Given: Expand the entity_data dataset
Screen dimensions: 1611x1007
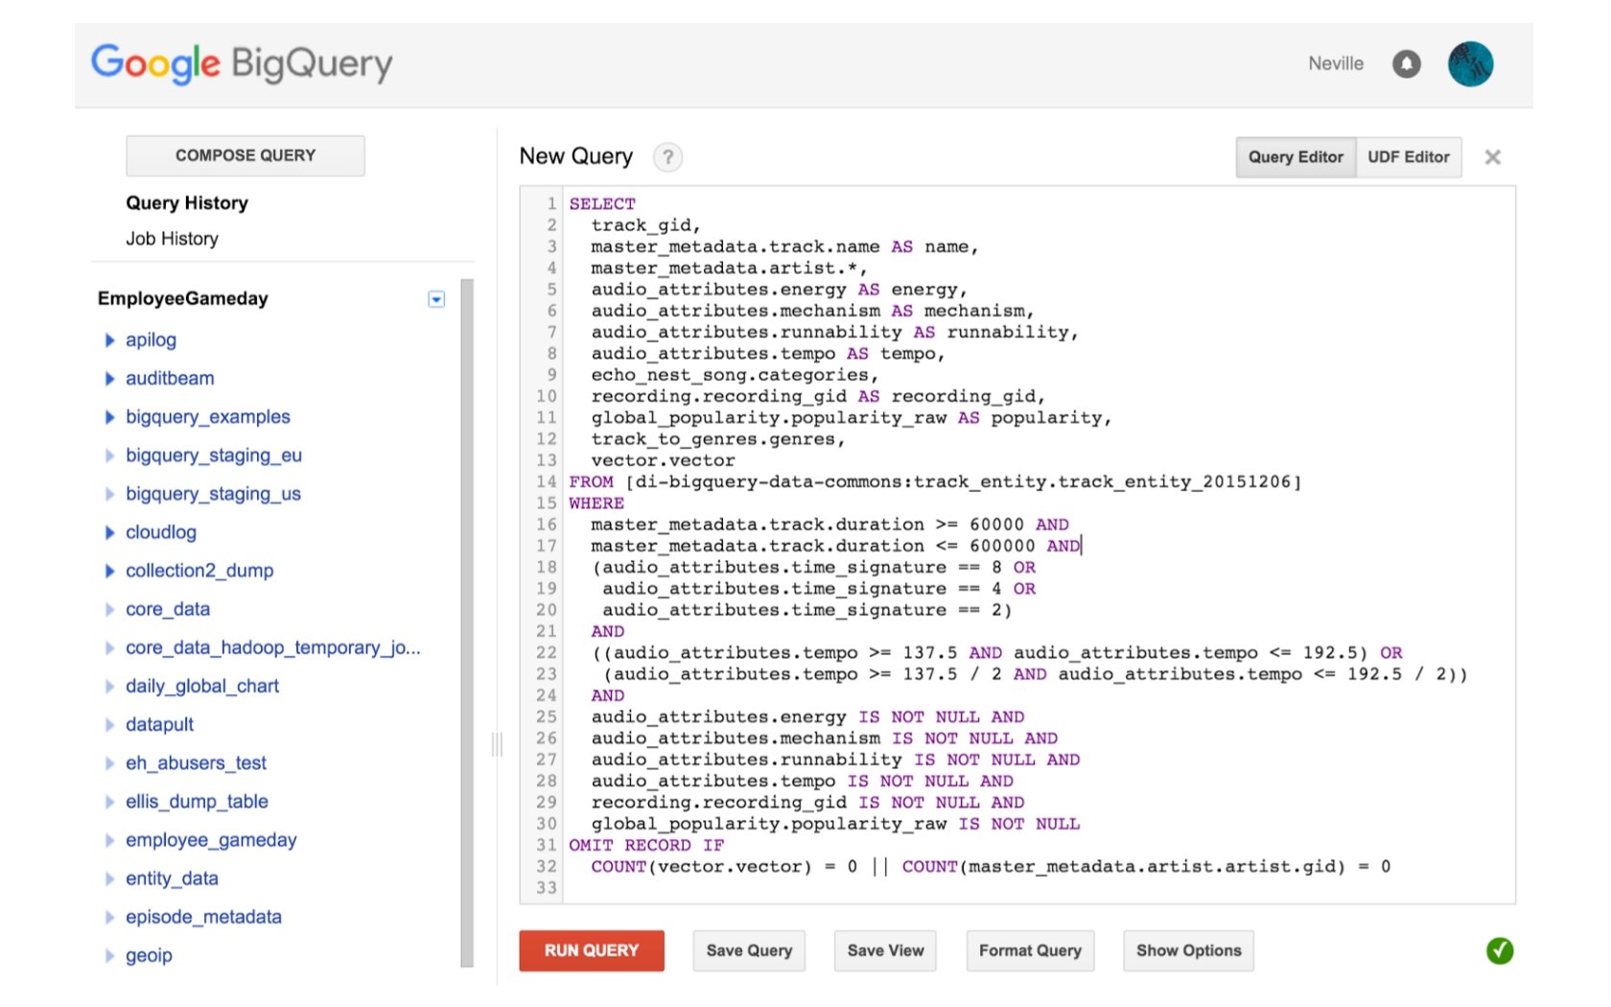Looking at the screenshot, I should [x=109, y=878].
